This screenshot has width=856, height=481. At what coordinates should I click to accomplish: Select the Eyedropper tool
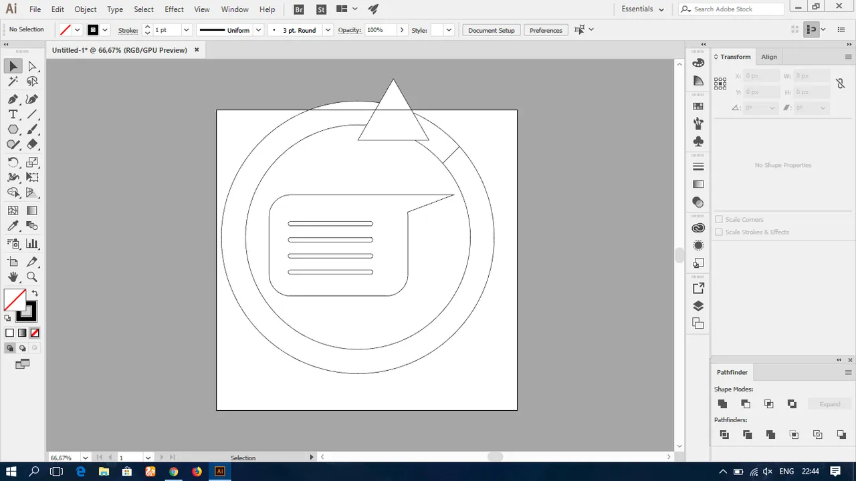click(x=13, y=226)
